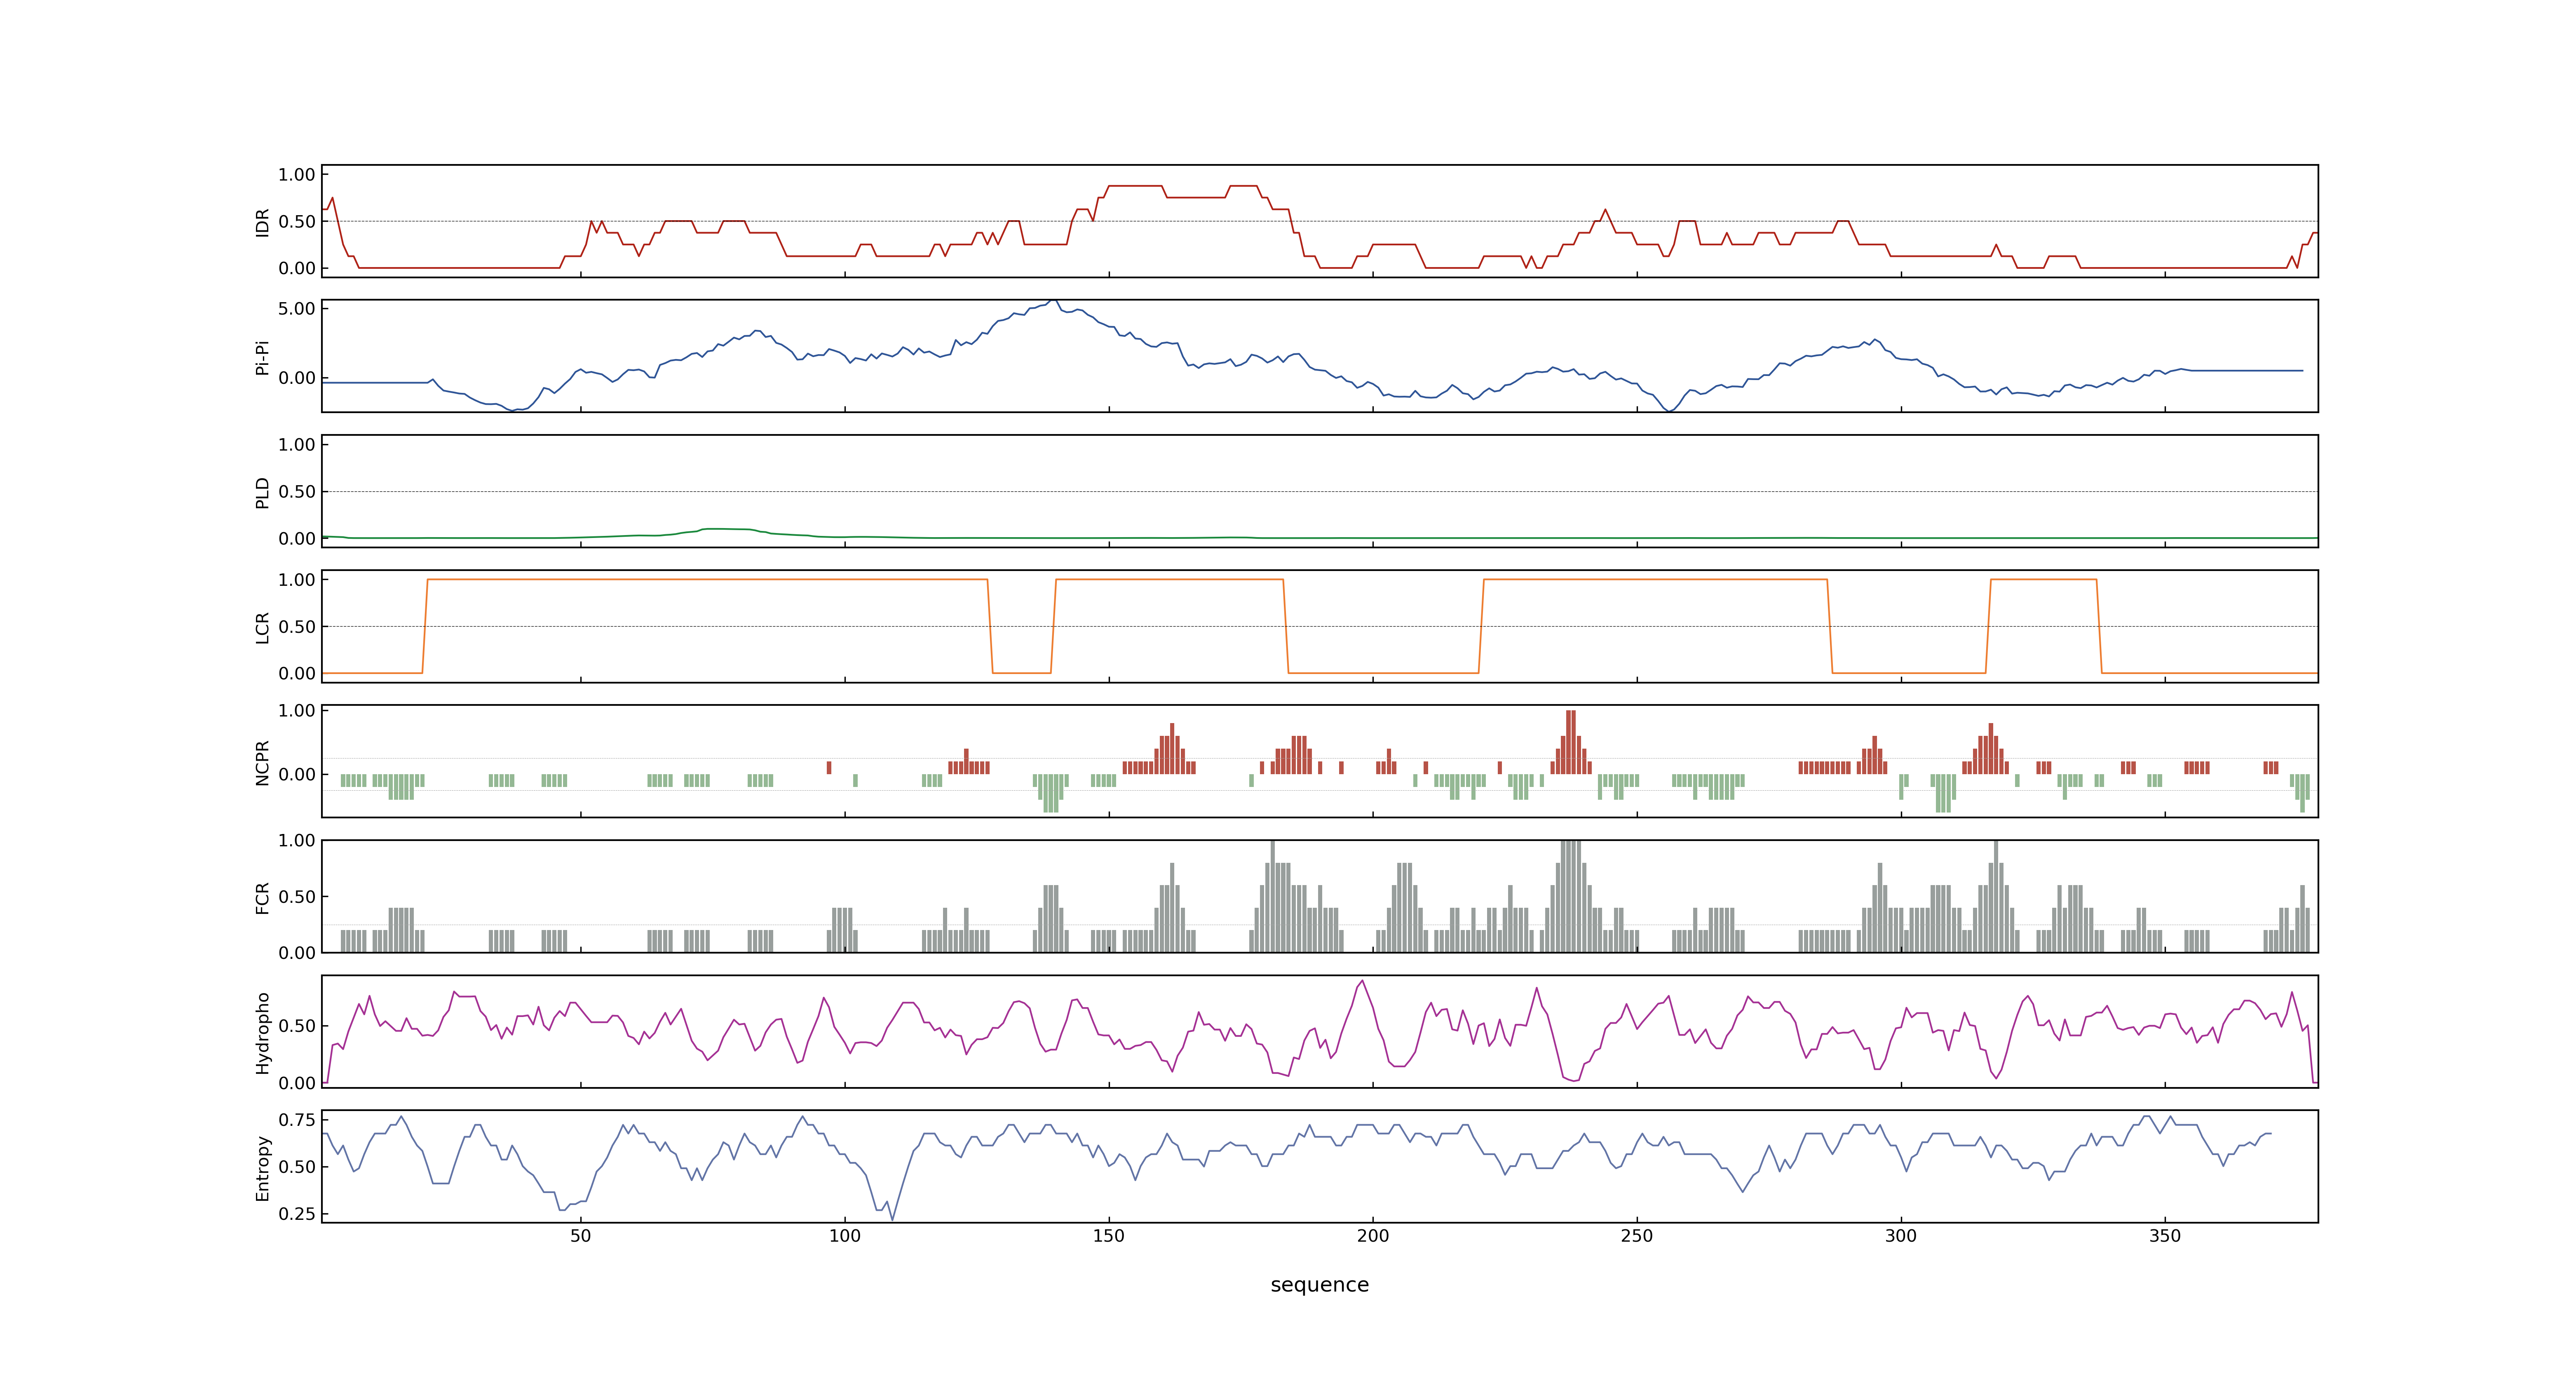The height and width of the screenshot is (1374, 2576).
Task: Select the 0.50 tick on Entropy axis
Action: point(296,1167)
